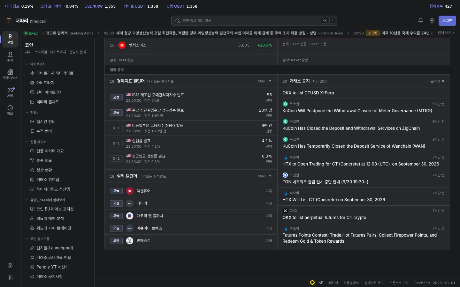Image resolution: width=460 pixels, height=287 pixels.
Task: Collapse the 선물 데이터 group
Action: click(36, 142)
